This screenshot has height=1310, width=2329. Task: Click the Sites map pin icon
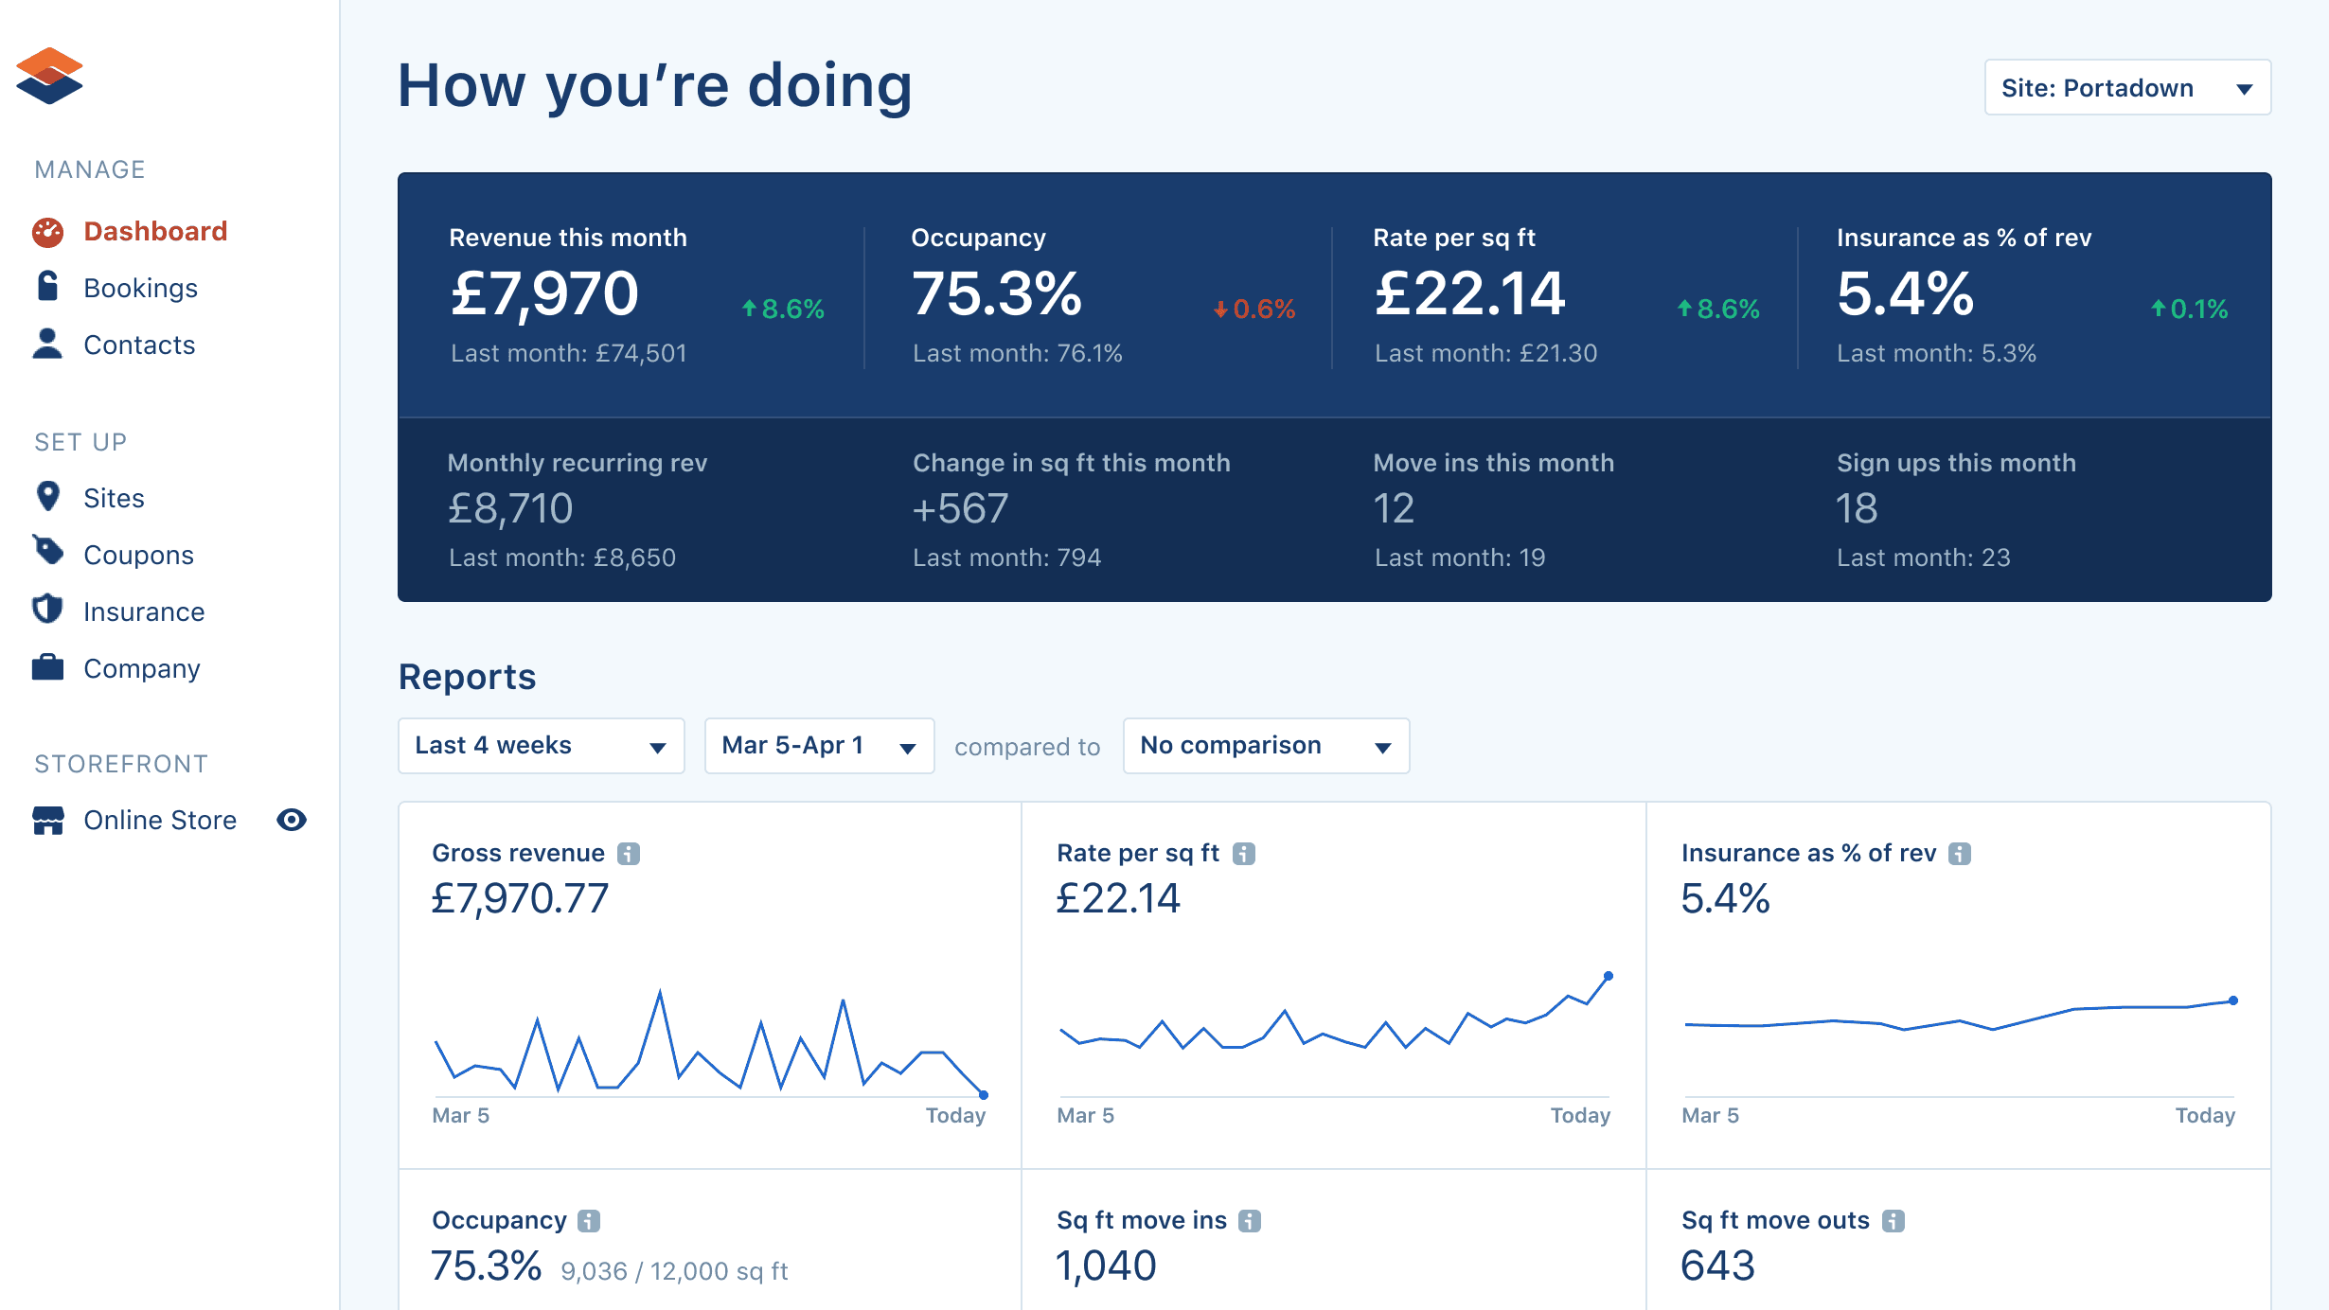(x=47, y=496)
